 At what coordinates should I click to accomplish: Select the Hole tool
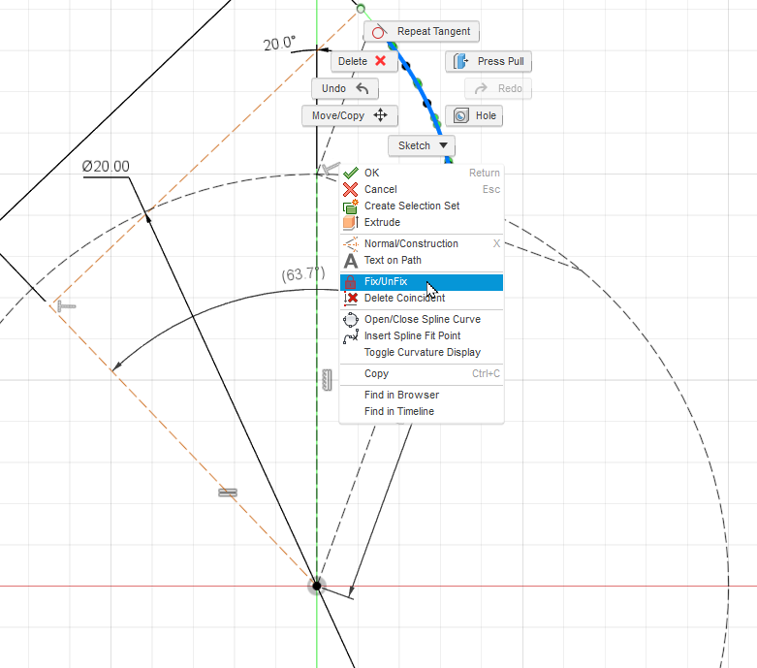coord(474,115)
